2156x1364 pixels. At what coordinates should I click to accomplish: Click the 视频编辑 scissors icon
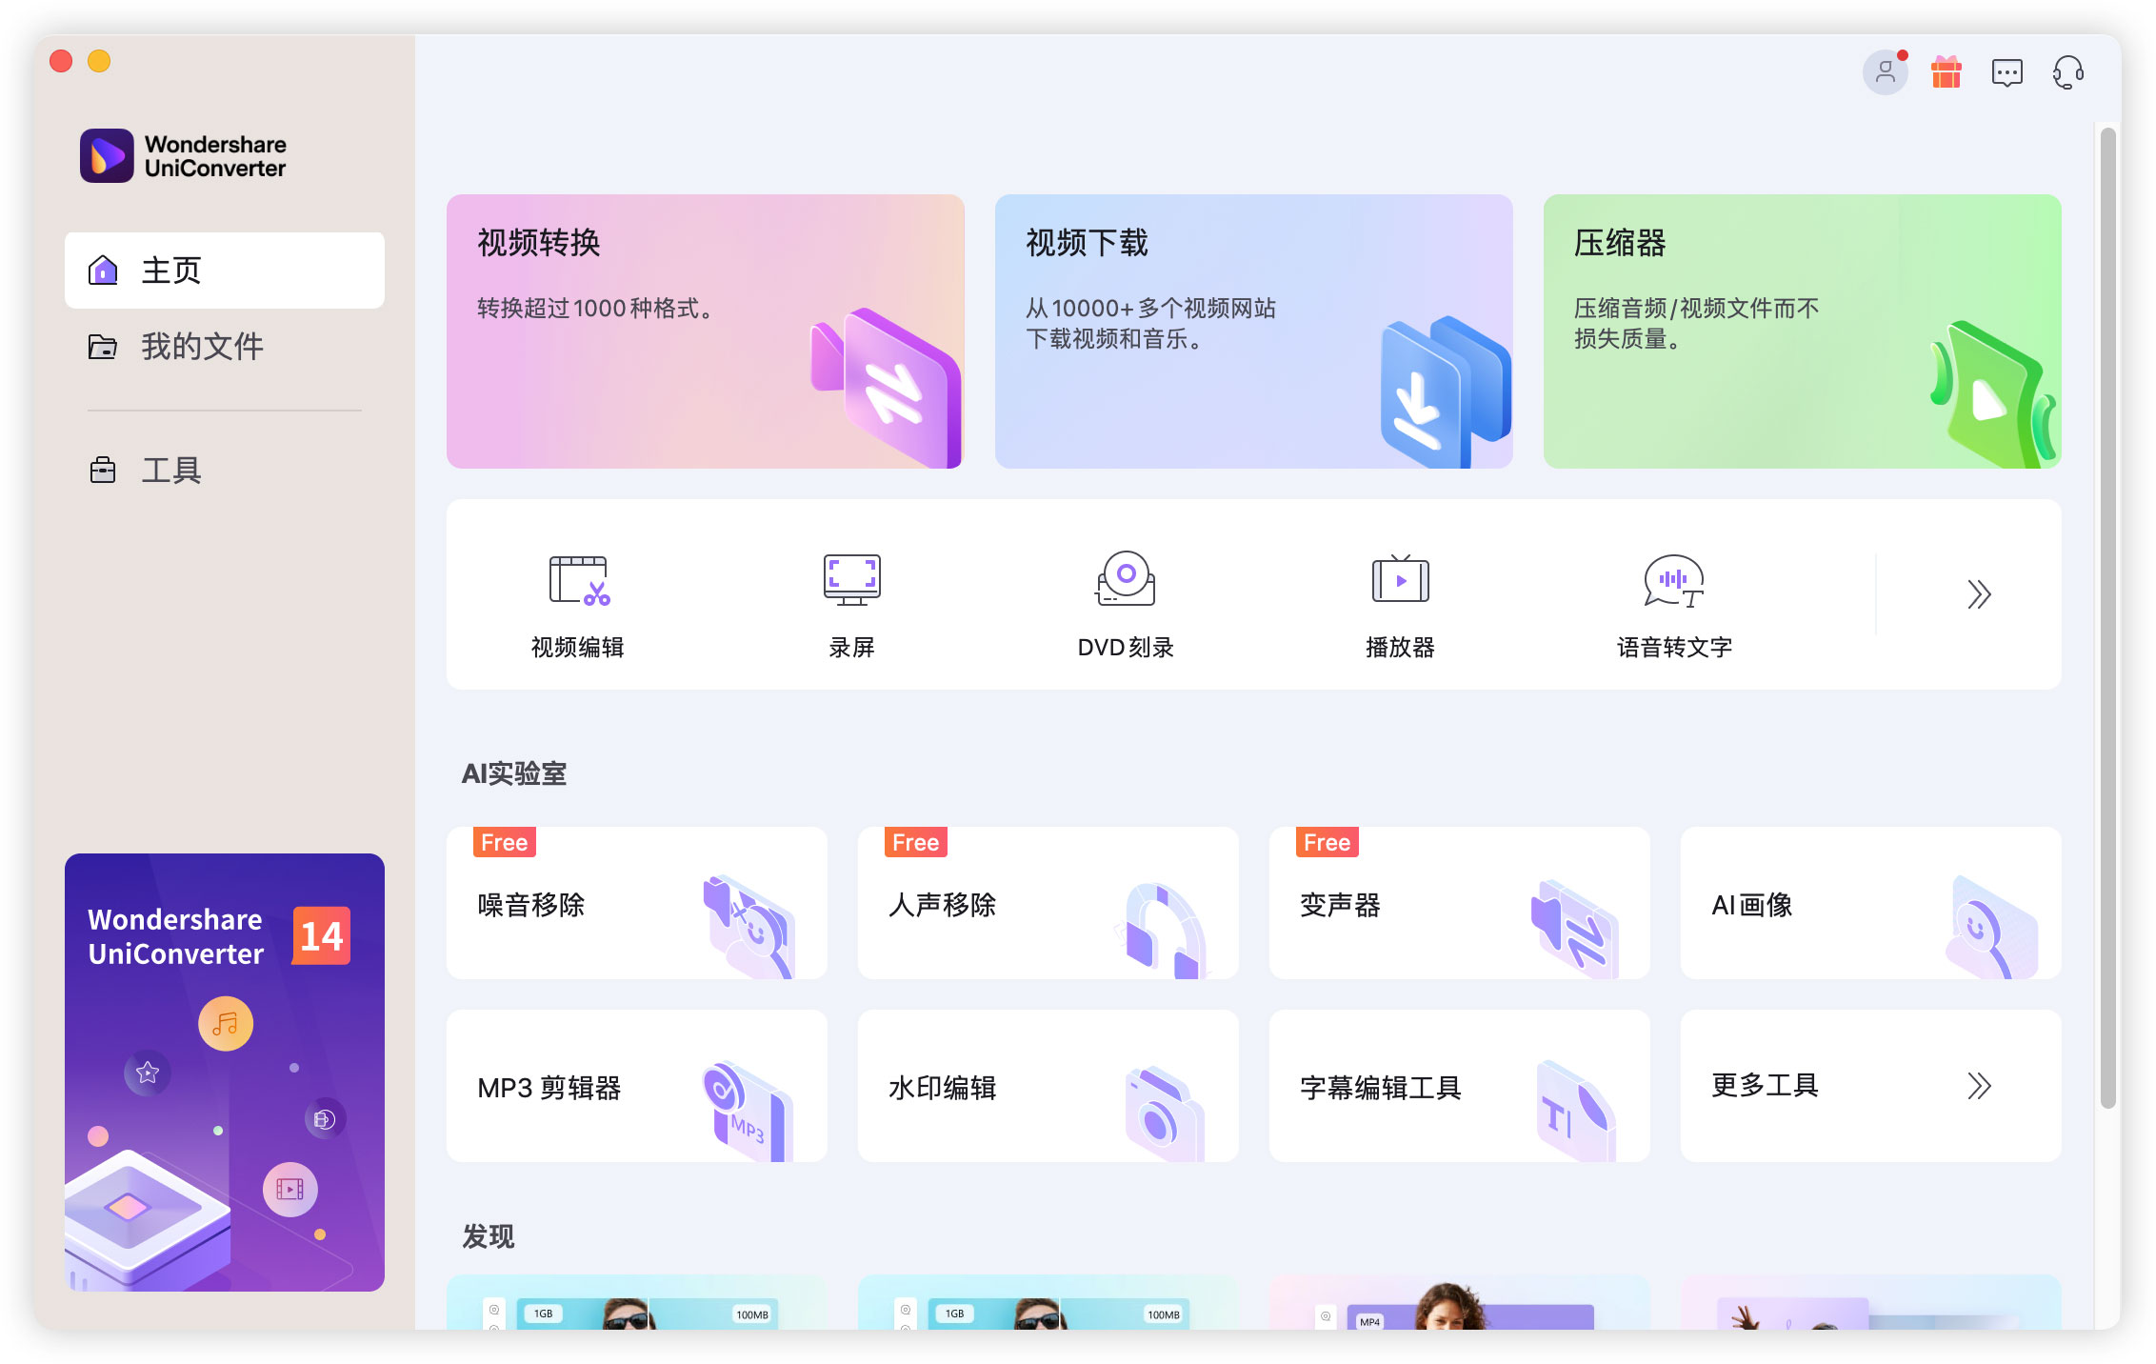click(578, 580)
